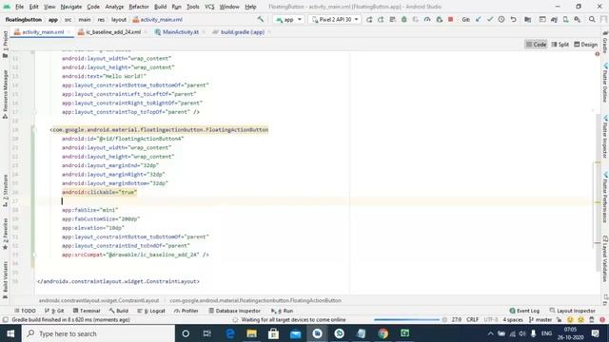Viewport: 609px width, 342px height.
Task: Toggle the Build Variants side panel
Action: pyautogui.click(x=5, y=279)
